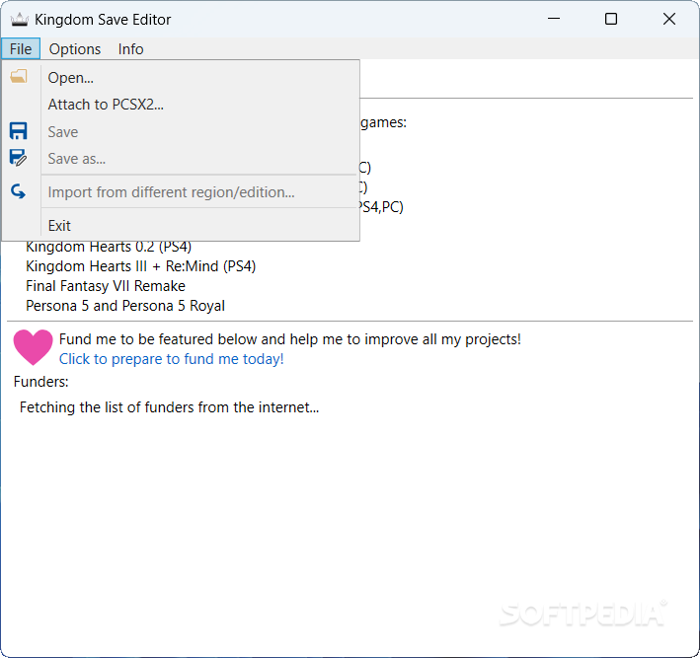700x658 pixels.
Task: Click the floppy disk Save icon
Action: point(19,131)
